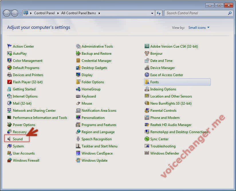Open Region and Language link
Screen dimensions: 236x191
click(x=98, y=132)
